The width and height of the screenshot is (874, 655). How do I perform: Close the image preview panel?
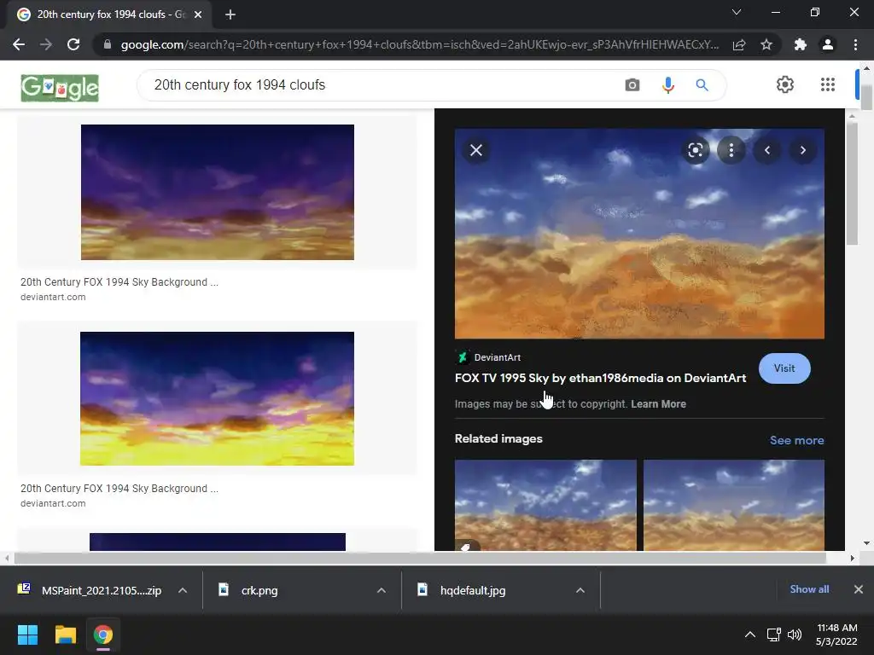tap(476, 150)
